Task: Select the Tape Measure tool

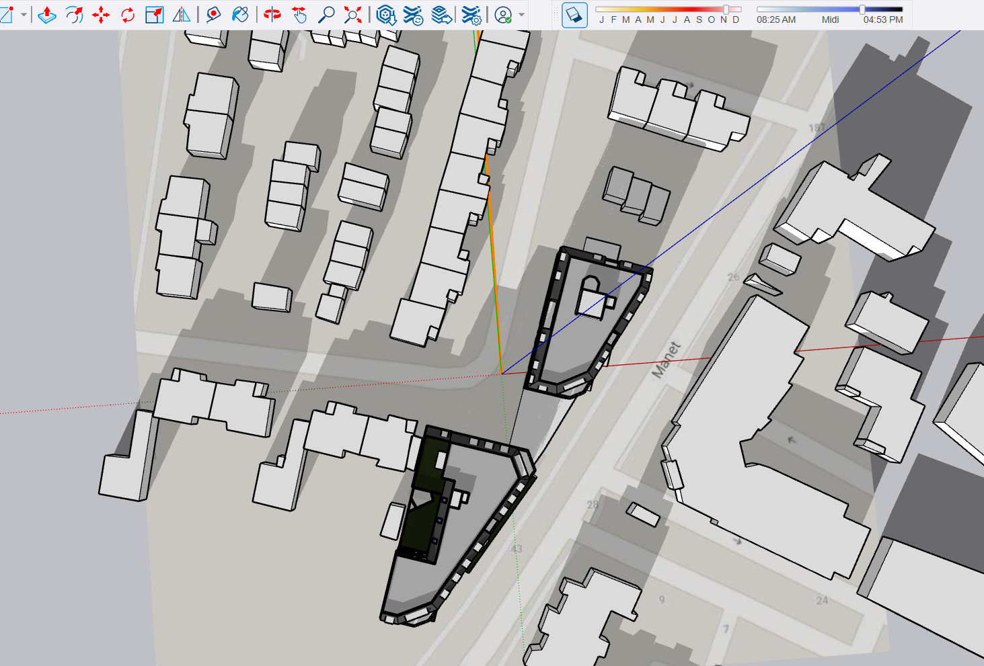Action: pyautogui.click(x=213, y=15)
